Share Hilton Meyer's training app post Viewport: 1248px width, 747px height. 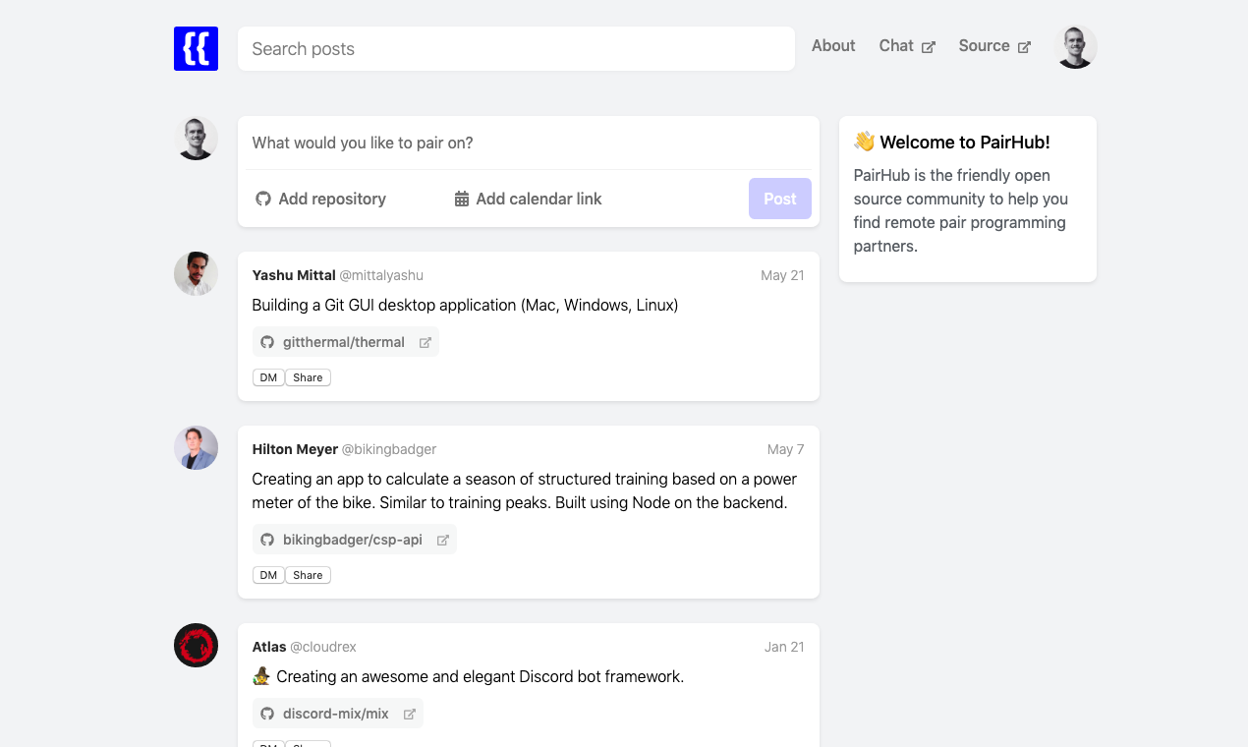tap(308, 574)
